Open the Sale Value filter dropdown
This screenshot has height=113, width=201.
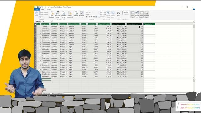126,24
